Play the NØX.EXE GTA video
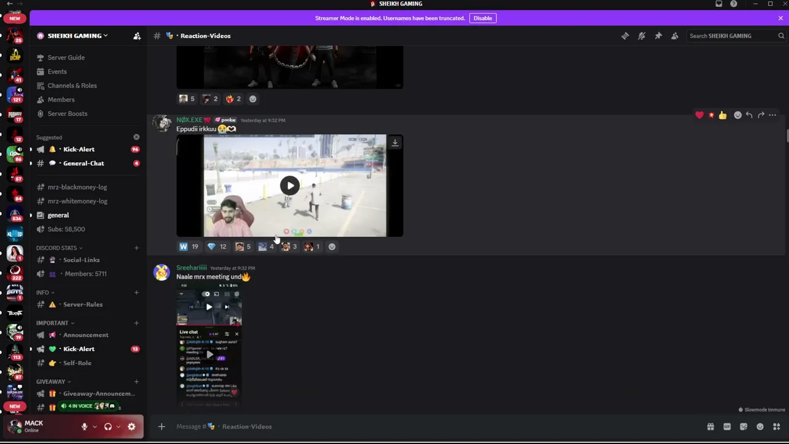This screenshot has height=444, width=789. 290,186
